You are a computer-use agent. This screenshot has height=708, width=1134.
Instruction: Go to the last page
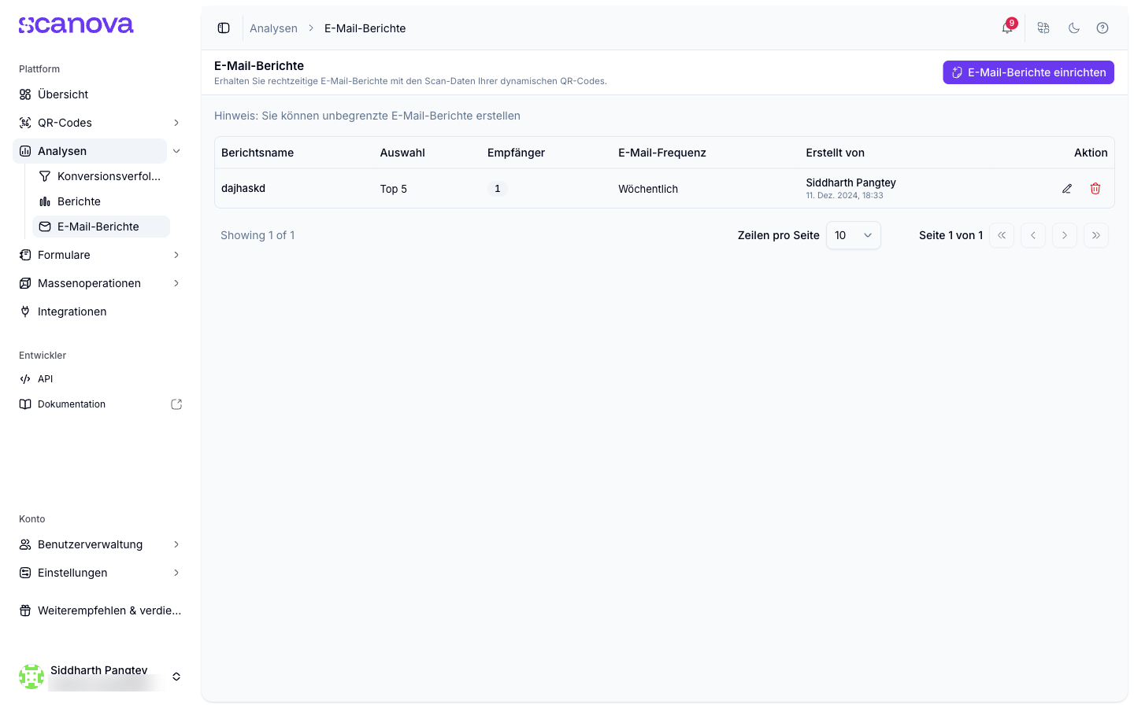tap(1096, 235)
